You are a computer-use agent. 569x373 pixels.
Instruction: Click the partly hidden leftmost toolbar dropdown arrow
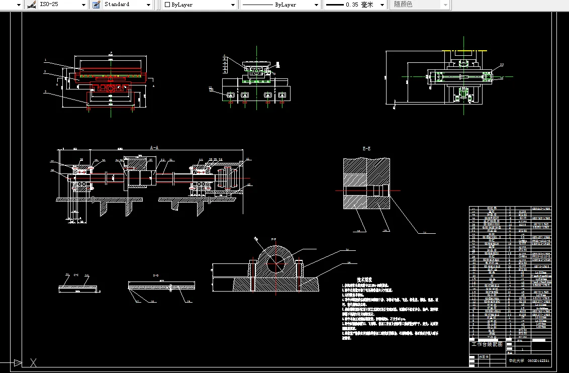[19, 5]
